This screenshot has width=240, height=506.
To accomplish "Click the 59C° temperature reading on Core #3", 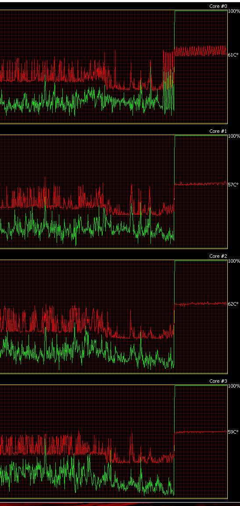I will [233, 432].
